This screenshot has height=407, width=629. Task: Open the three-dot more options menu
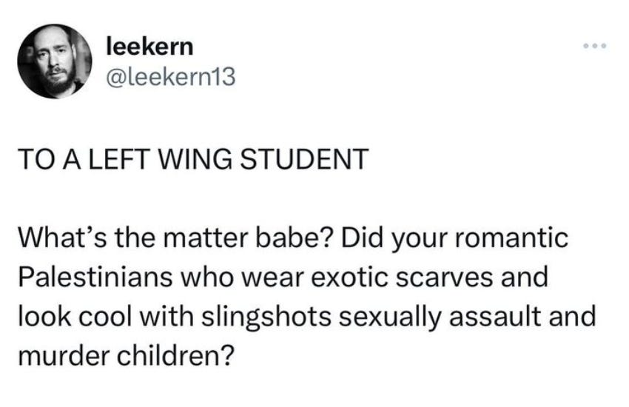point(595,46)
